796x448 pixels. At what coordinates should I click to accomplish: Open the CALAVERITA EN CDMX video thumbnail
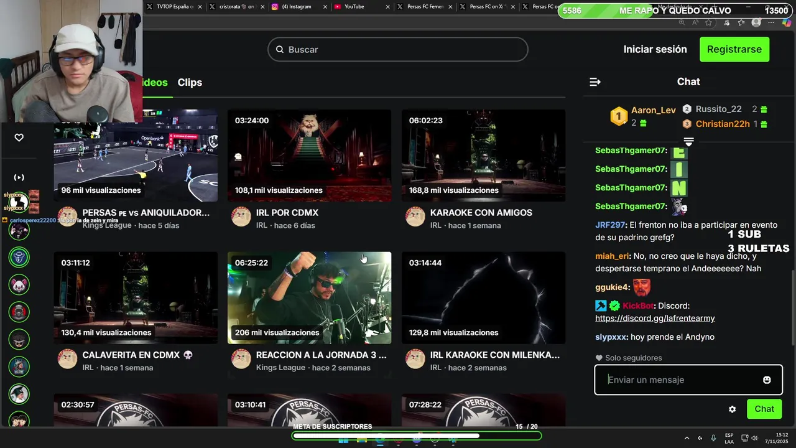tap(136, 297)
